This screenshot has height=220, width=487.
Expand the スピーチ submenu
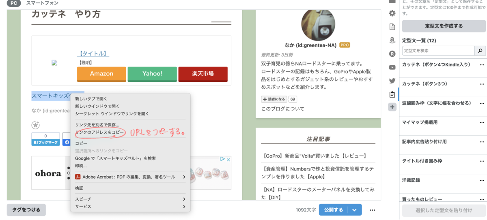pos(184,199)
